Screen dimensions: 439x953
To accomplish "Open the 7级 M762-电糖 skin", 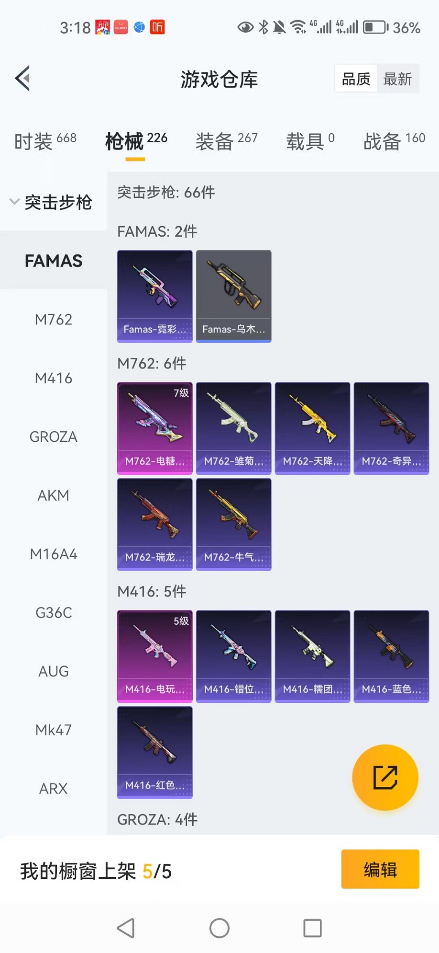I will 155,428.
